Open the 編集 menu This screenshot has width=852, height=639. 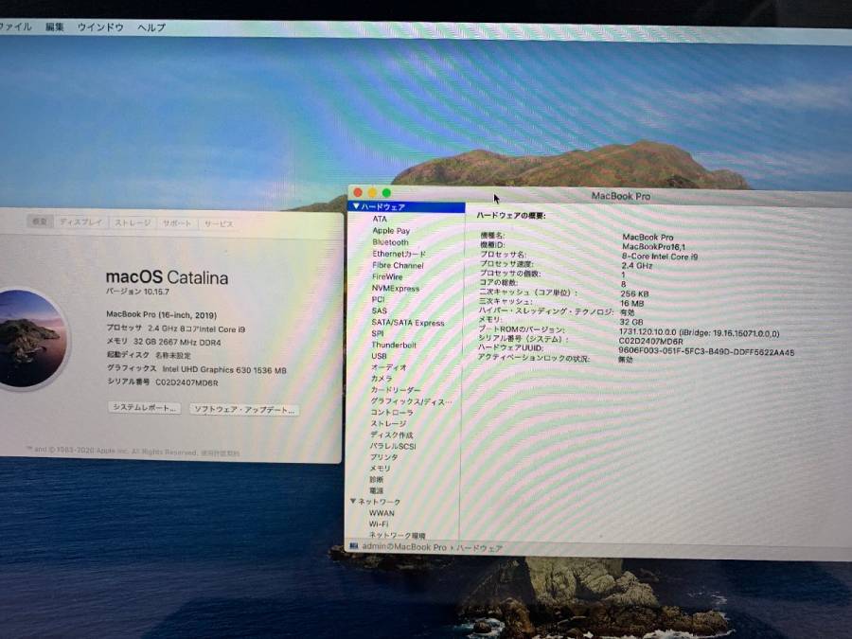pos(54,27)
